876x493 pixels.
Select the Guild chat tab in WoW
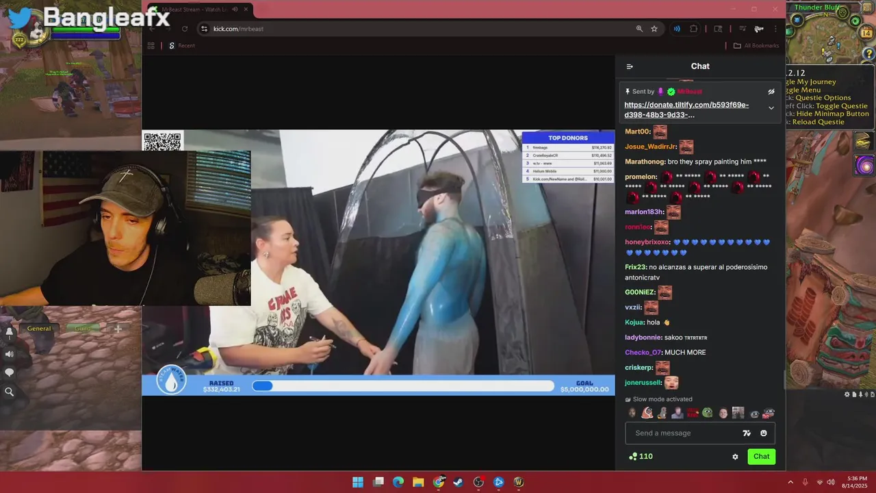click(83, 329)
